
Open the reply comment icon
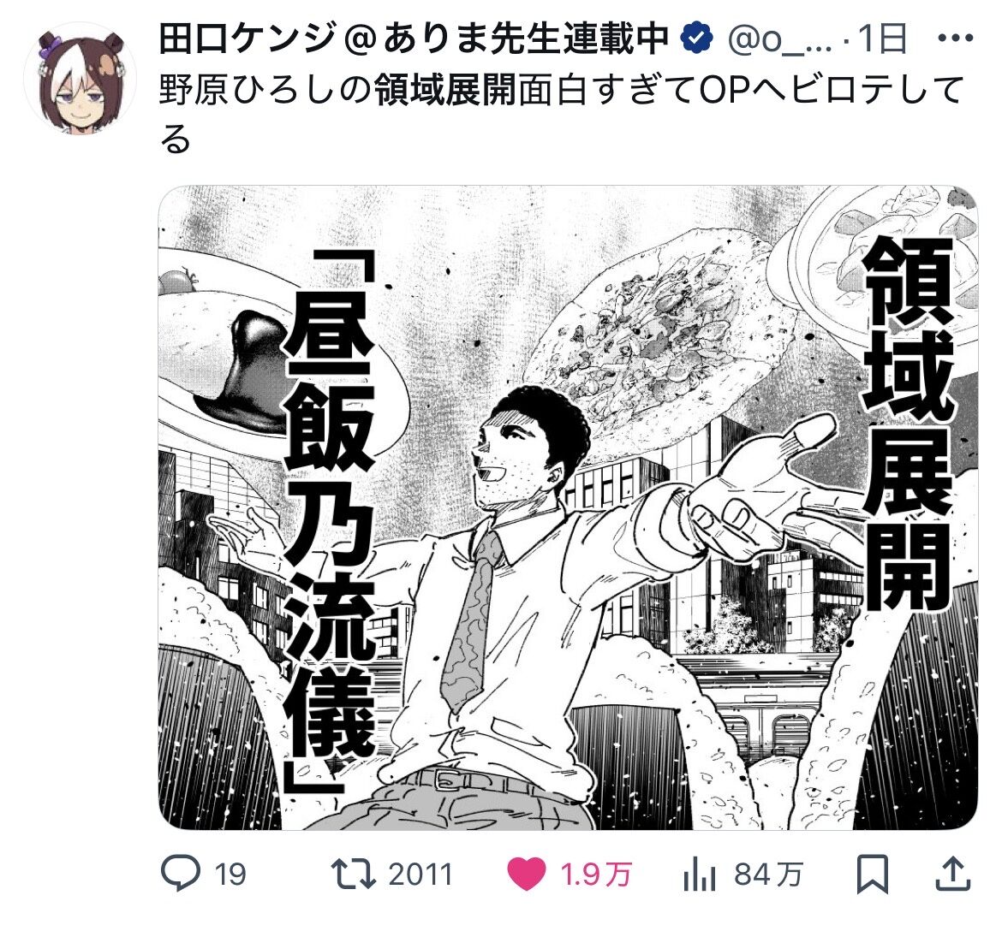180,874
